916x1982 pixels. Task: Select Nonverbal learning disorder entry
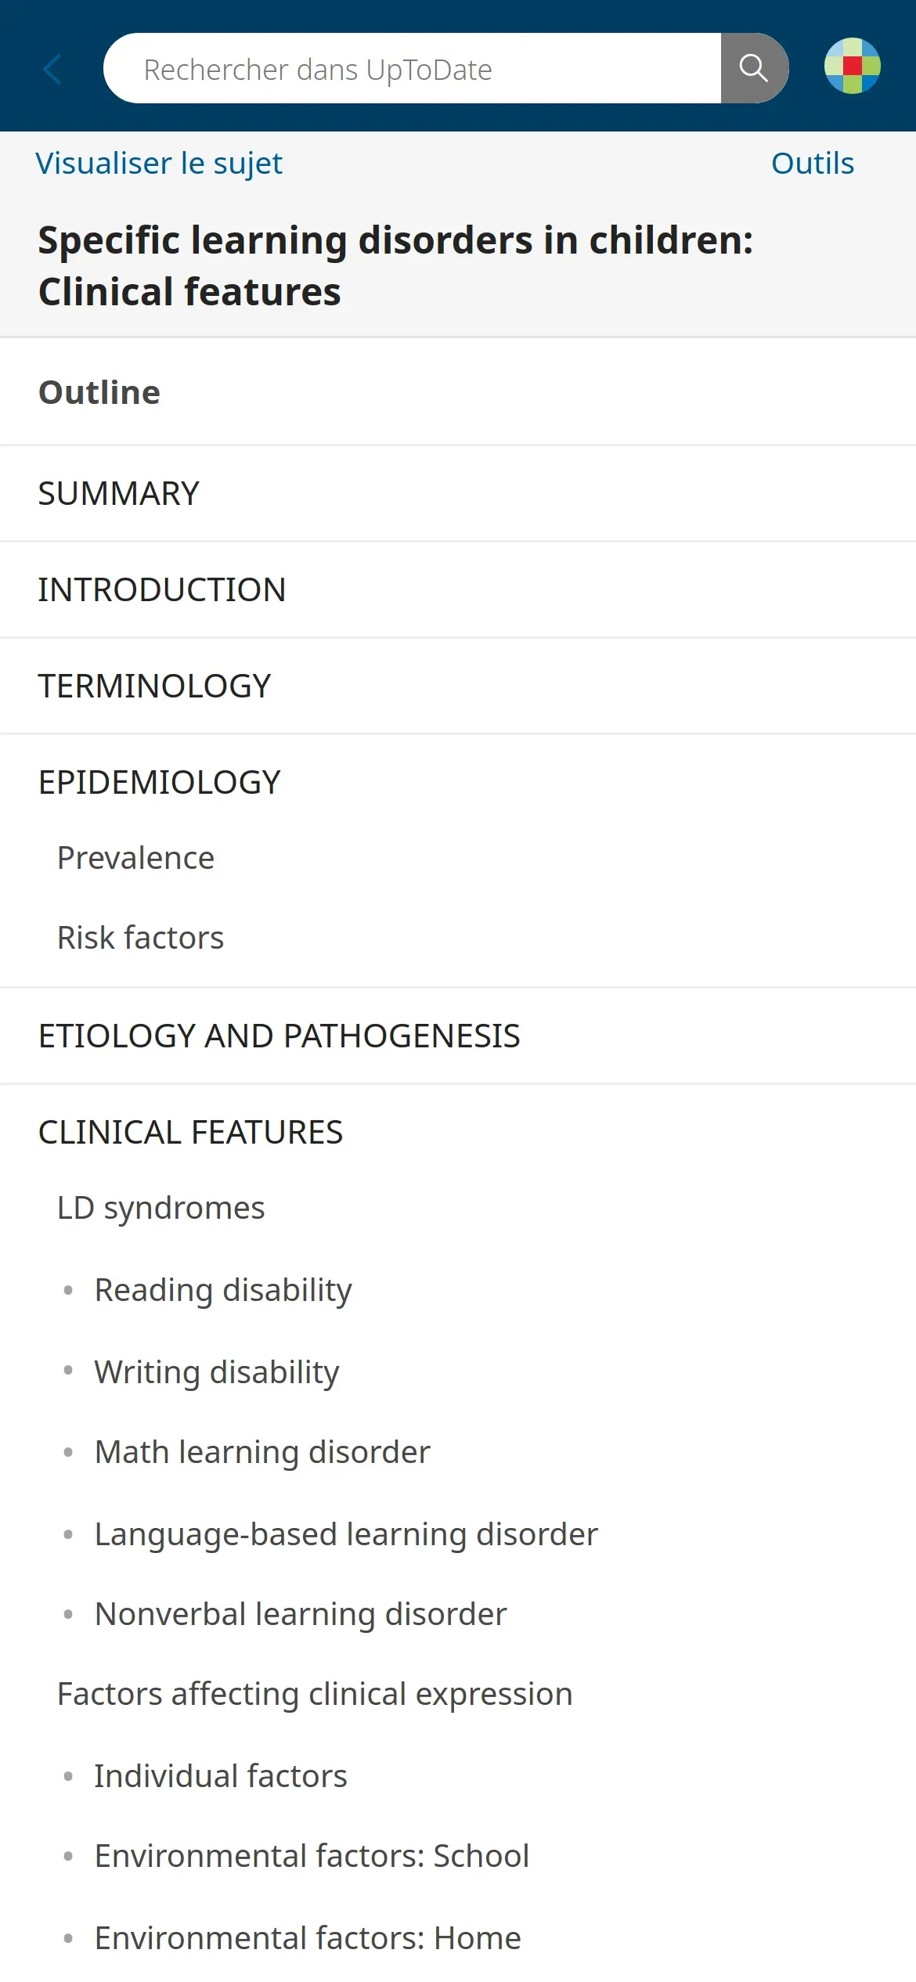pyautogui.click(x=301, y=1614)
